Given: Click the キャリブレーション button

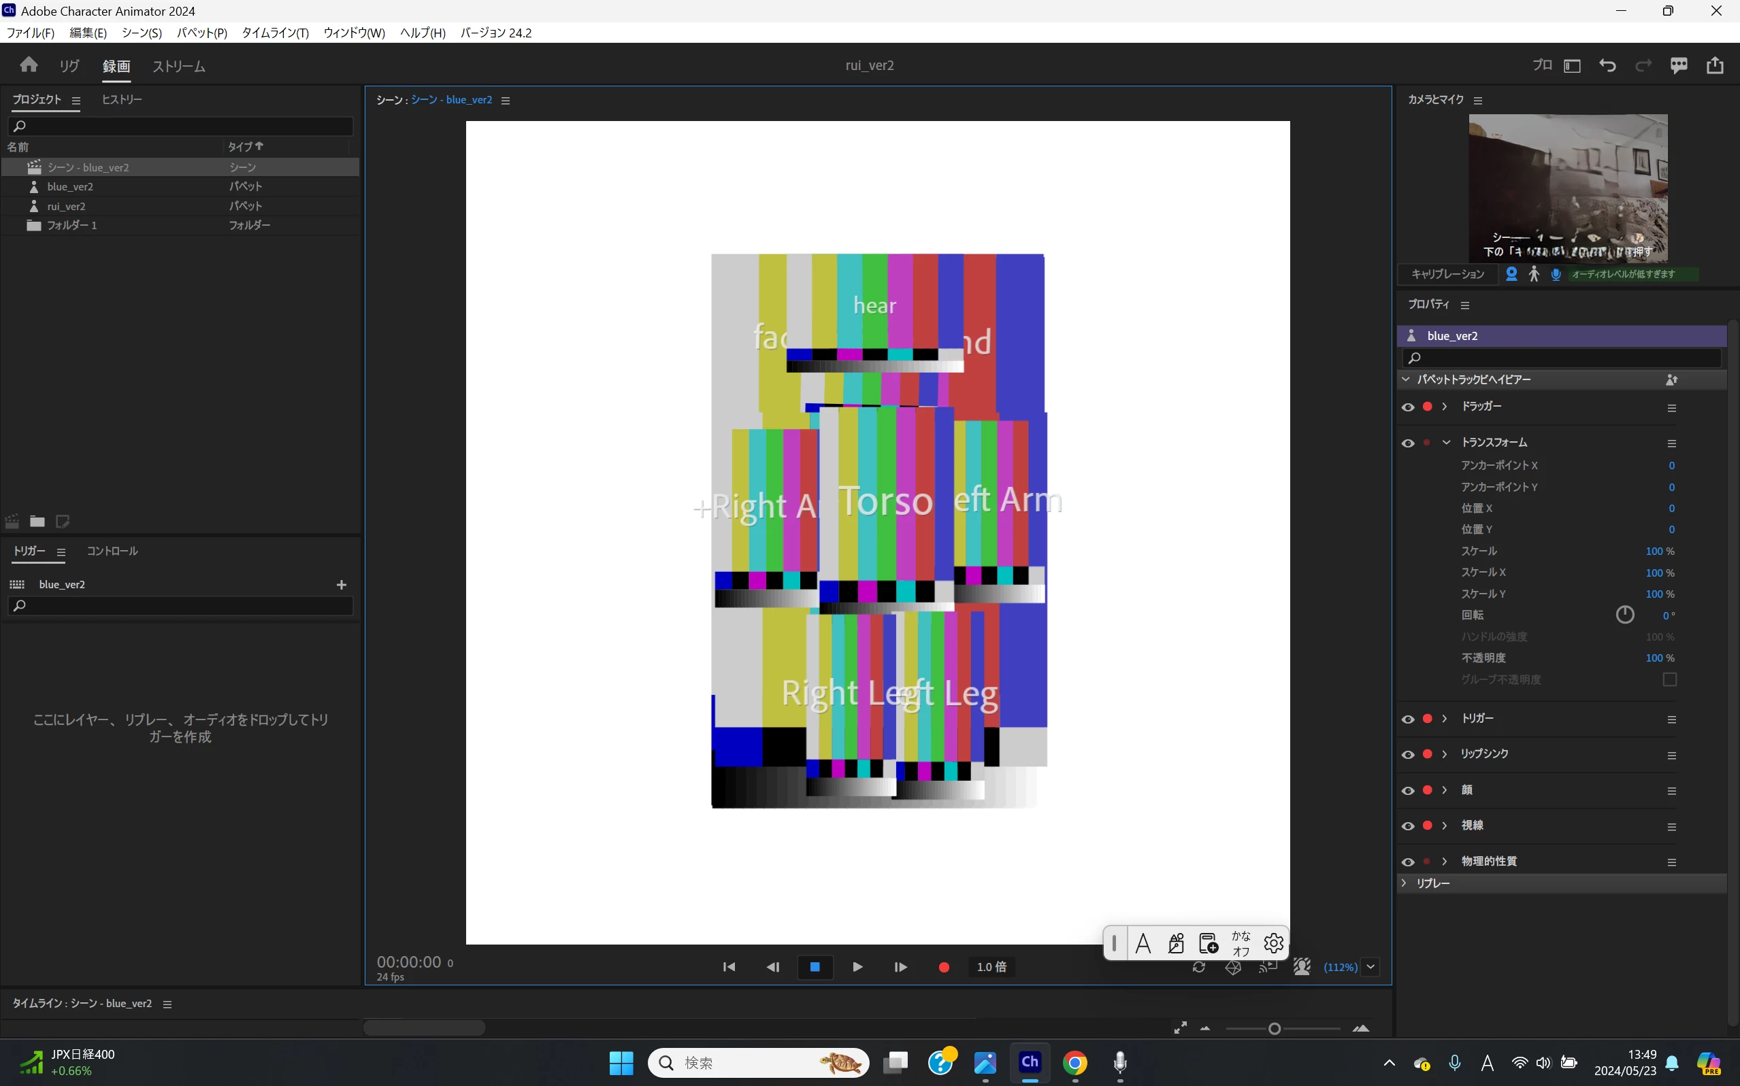Looking at the screenshot, I should pos(1447,274).
